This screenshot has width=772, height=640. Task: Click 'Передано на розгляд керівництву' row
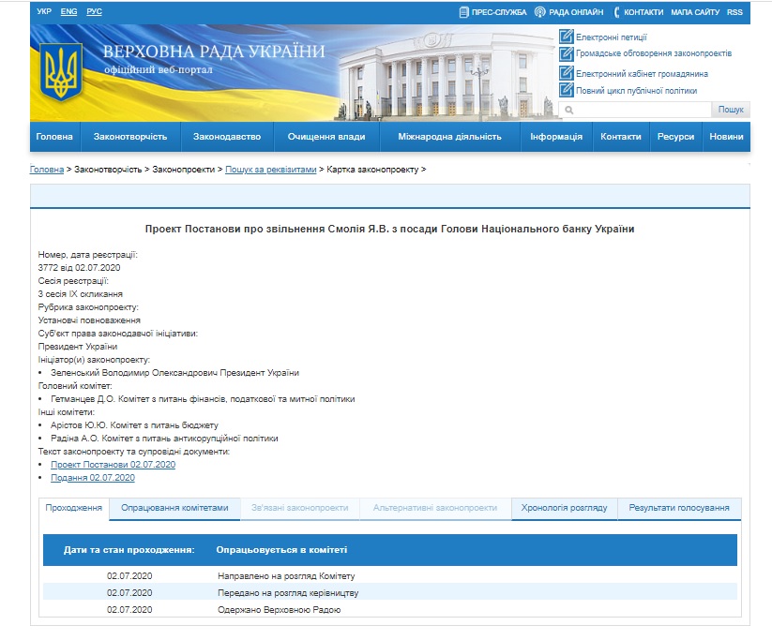click(390, 593)
